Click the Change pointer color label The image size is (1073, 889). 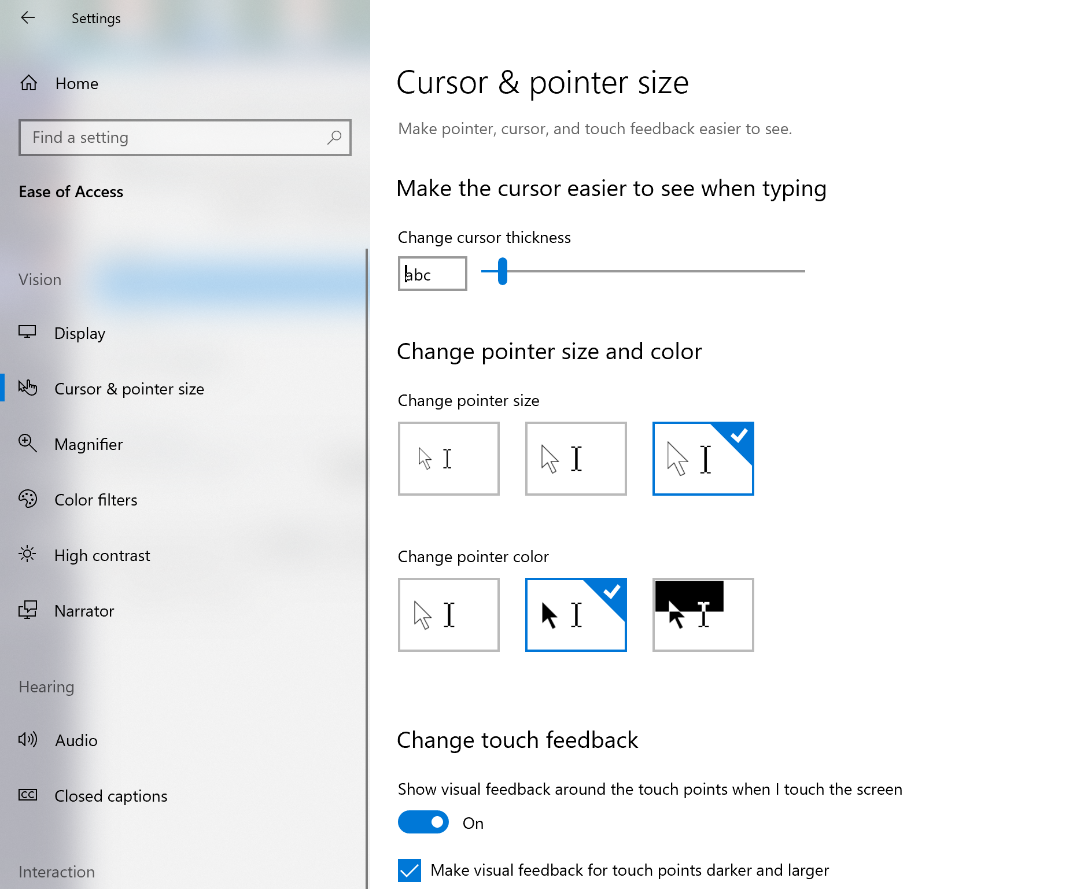[x=473, y=557]
